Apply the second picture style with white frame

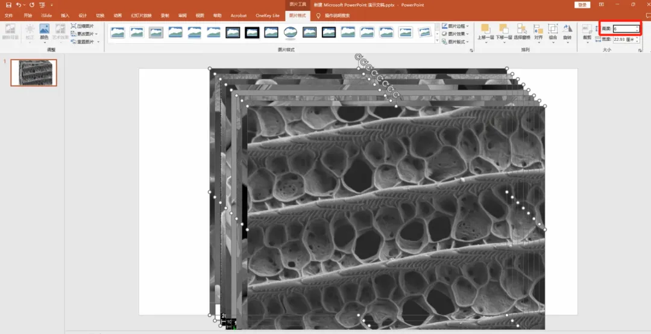pos(137,32)
